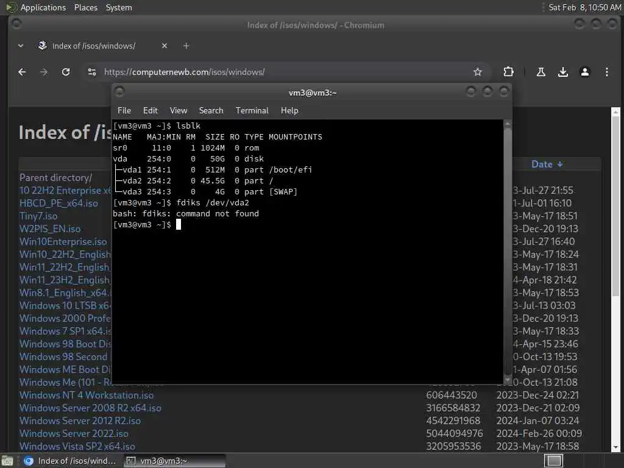Open the Chromium three-dot menu
Viewport: 624px width, 468px height.
pos(606,72)
